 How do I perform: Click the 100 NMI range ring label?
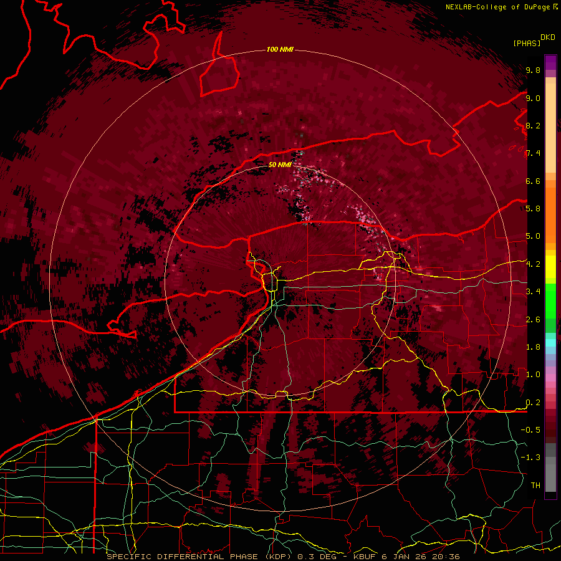tap(280, 49)
